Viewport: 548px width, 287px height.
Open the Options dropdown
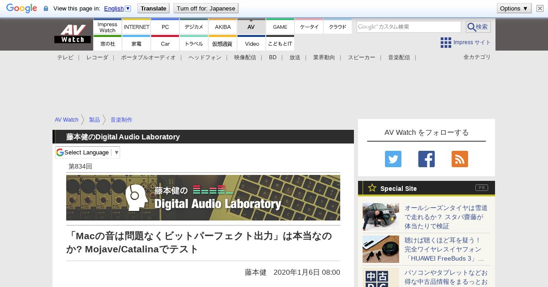tap(514, 8)
